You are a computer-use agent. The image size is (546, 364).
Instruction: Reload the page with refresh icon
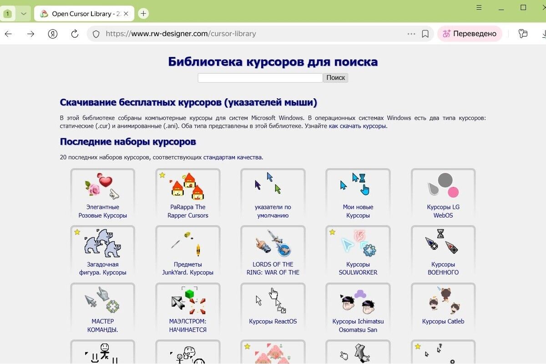[x=75, y=34]
